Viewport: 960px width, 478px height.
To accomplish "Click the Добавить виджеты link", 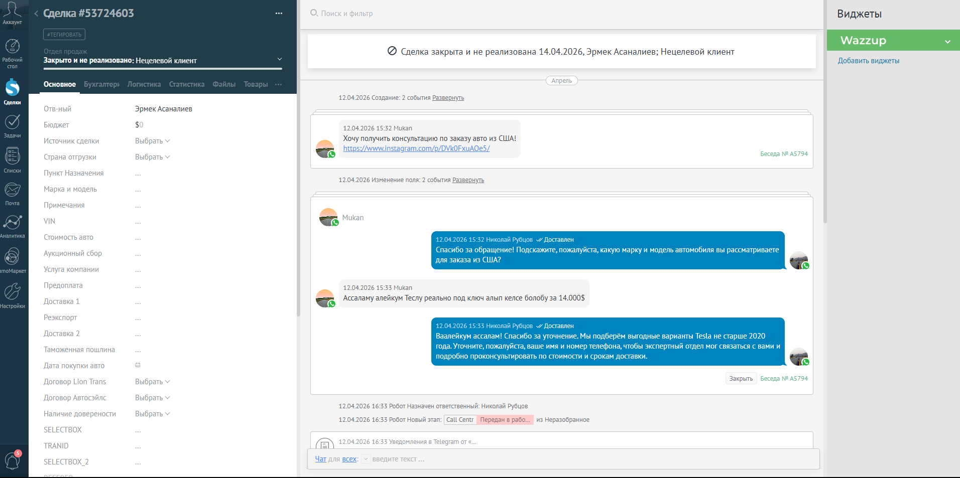I will [x=868, y=61].
